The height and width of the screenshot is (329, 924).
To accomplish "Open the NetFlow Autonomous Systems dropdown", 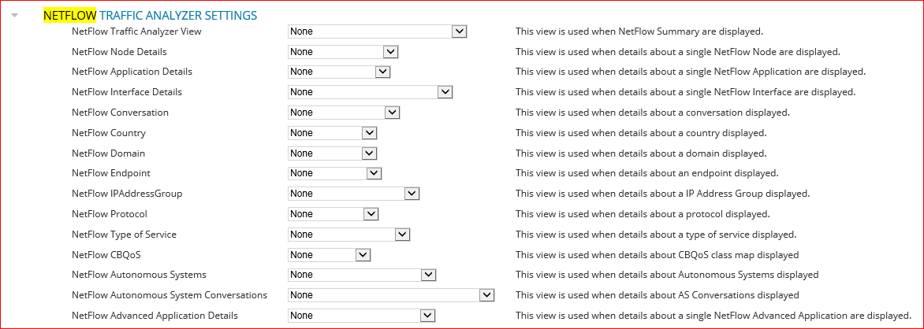I will coord(362,275).
